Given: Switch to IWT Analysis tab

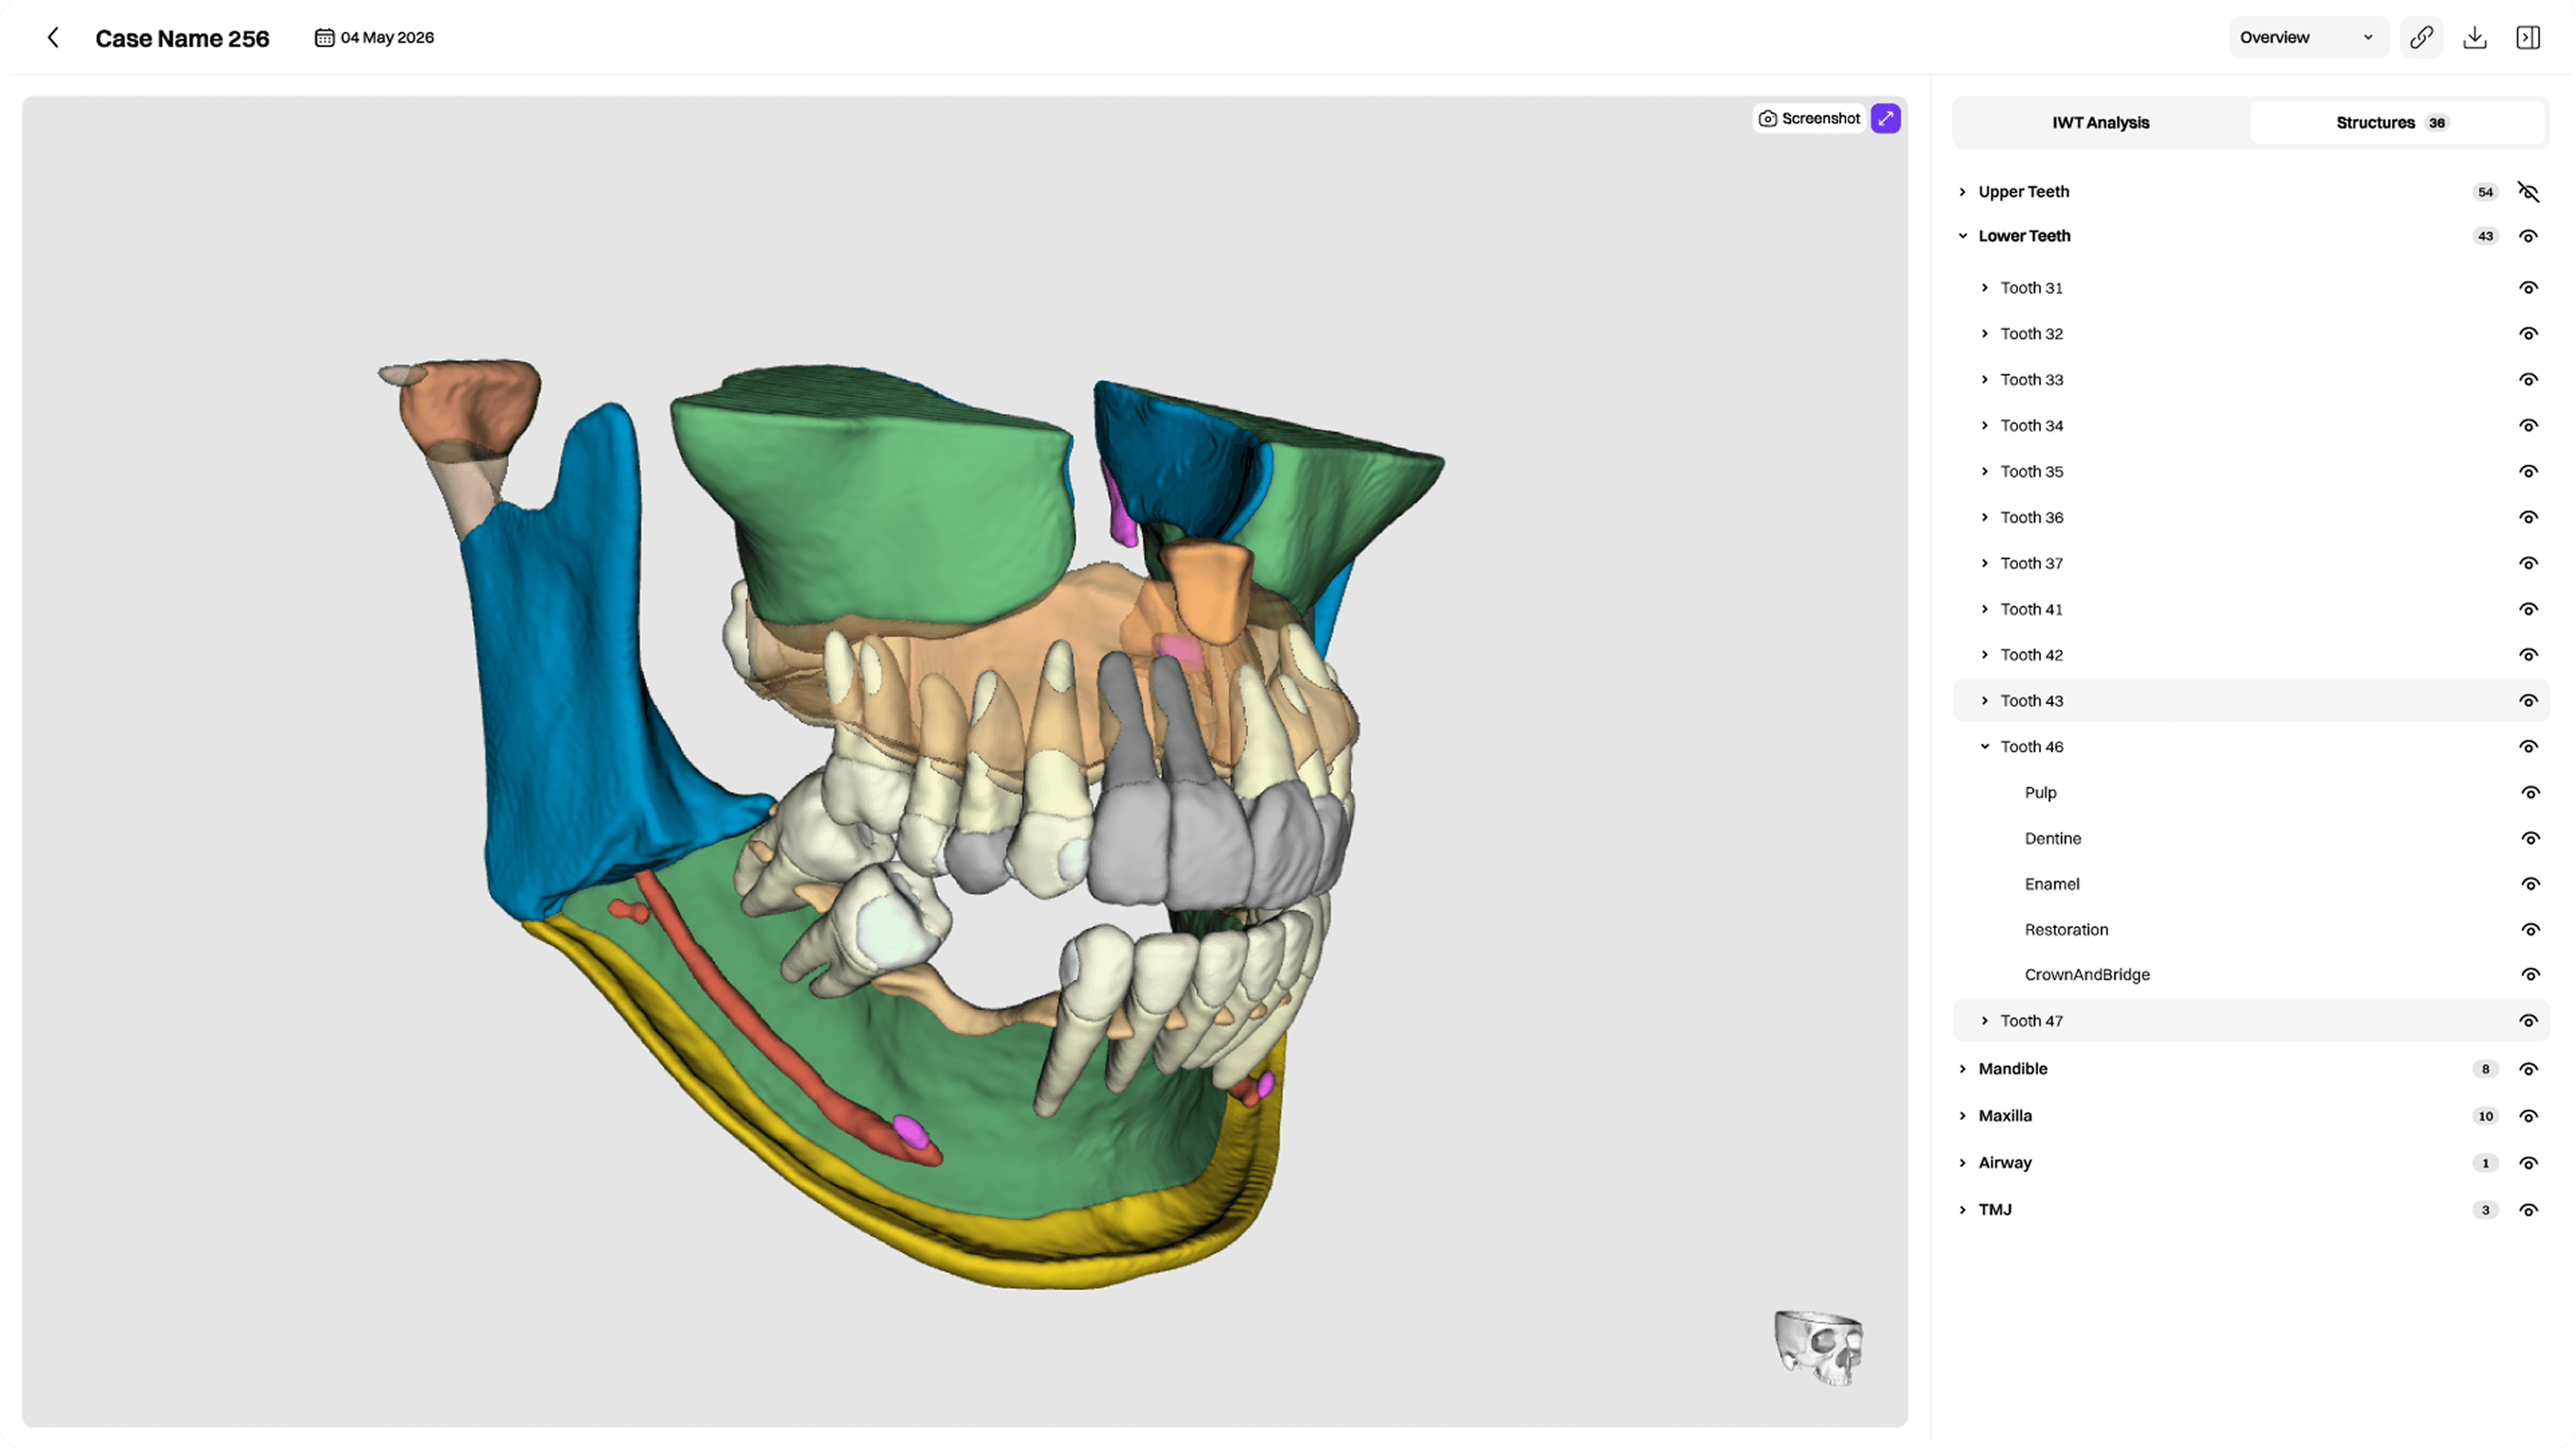Looking at the screenshot, I should tap(2100, 123).
